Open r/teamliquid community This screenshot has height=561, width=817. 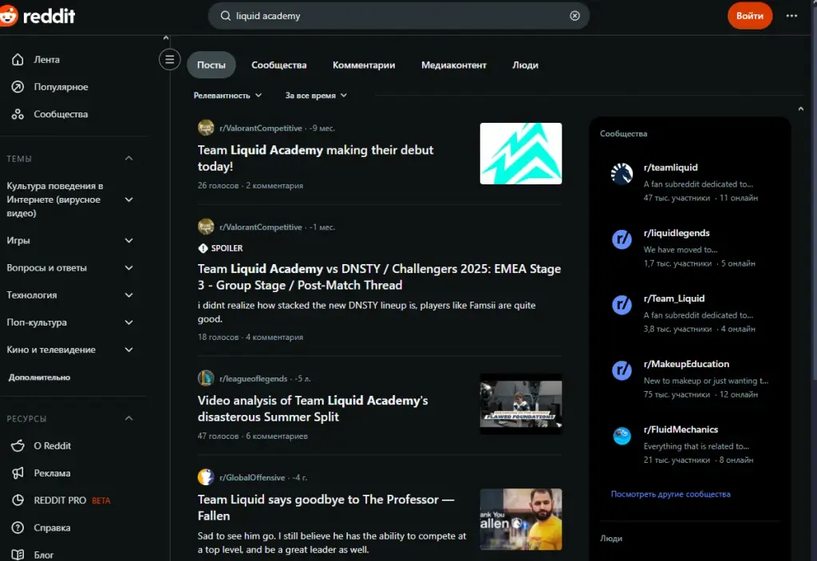(670, 168)
